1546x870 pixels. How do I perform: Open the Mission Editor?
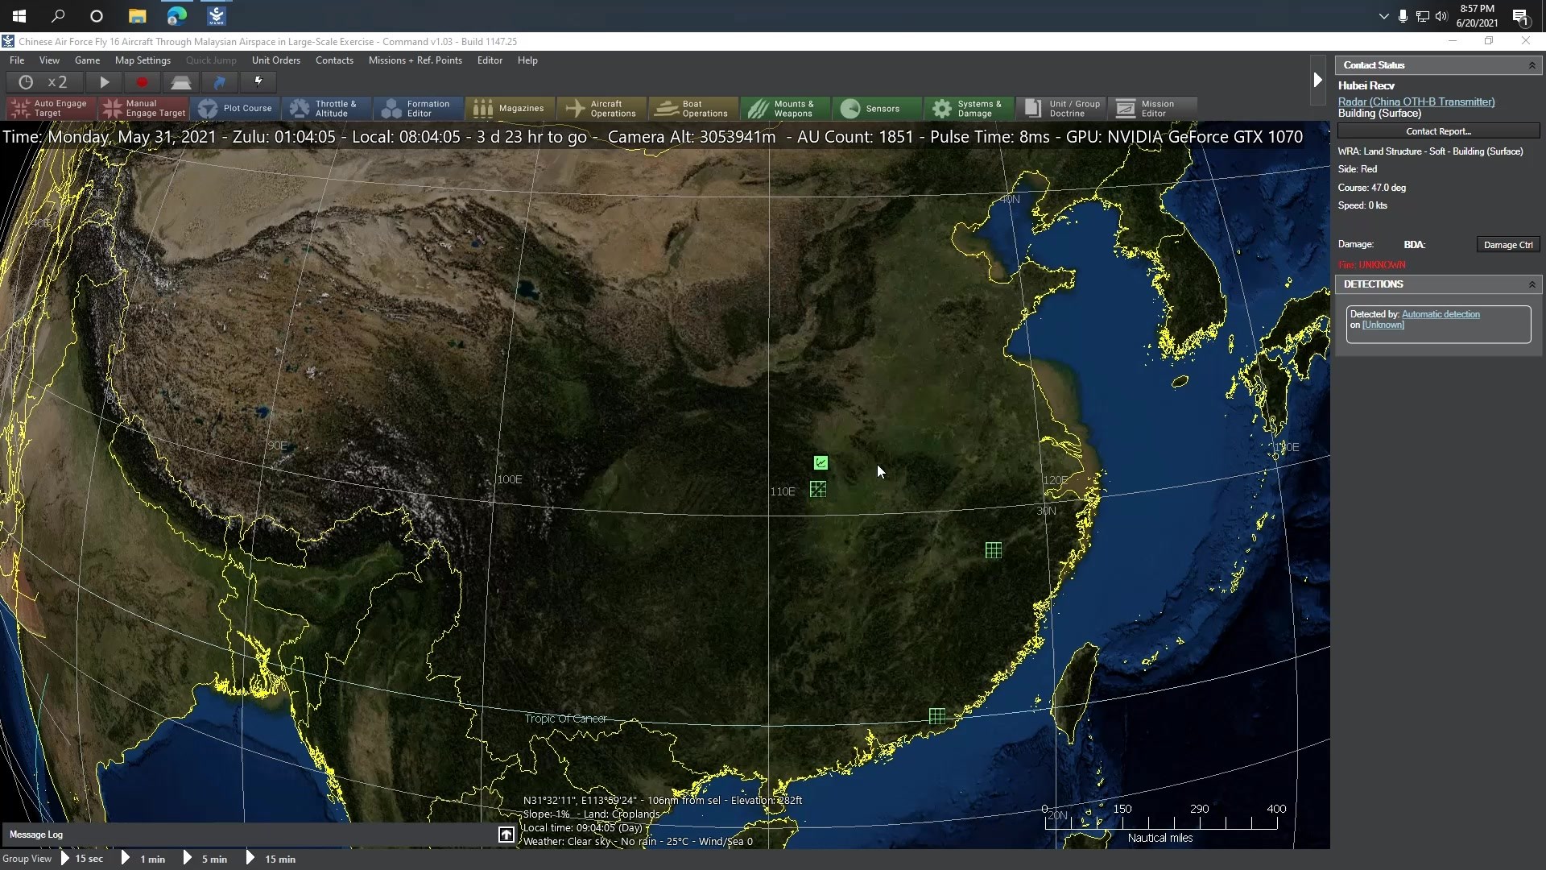coord(1153,109)
